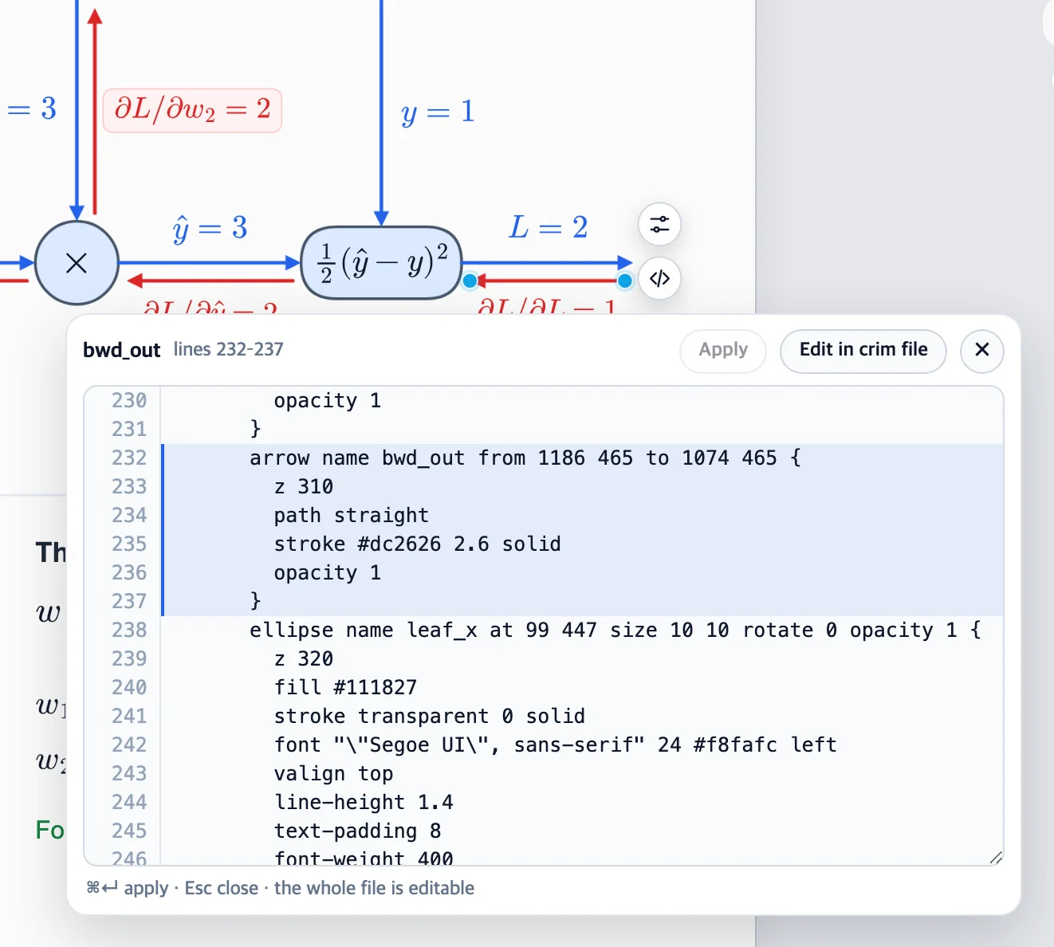Click the 'lines 232-237' text
The image size is (1054, 947).
click(x=229, y=350)
